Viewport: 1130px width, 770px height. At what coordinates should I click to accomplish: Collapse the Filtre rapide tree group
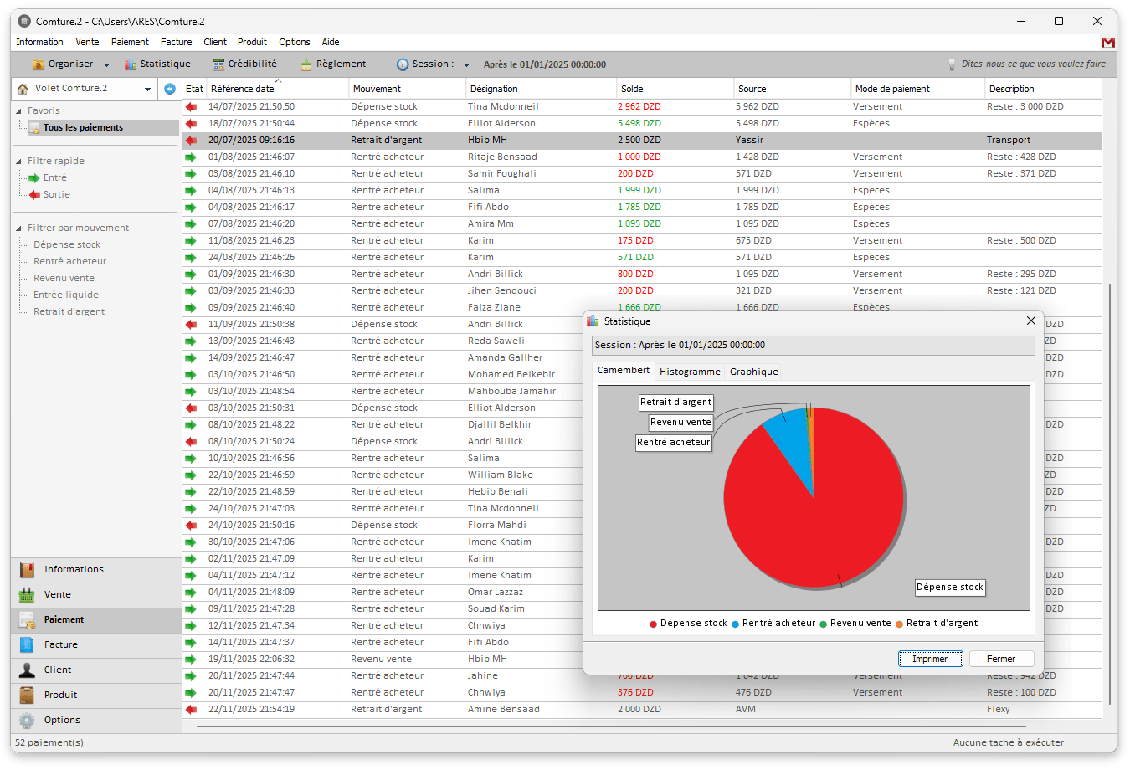click(x=19, y=161)
